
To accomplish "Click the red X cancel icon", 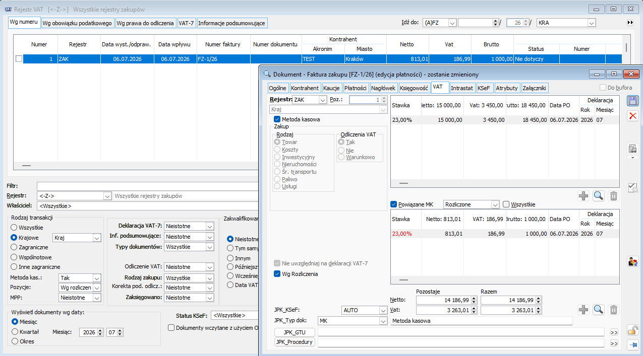I will click(632, 116).
